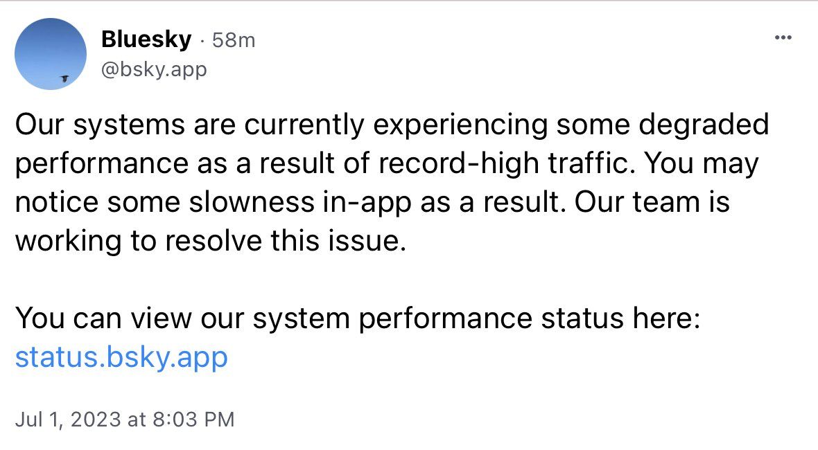Viewport: 818px width, 450px height.
Task: Click the year "2023" in the post date
Action: [96, 420]
